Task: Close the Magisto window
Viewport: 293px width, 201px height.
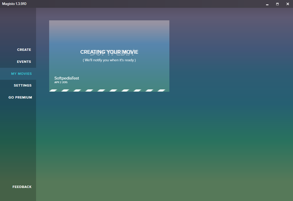Action: pyautogui.click(x=288, y=4)
